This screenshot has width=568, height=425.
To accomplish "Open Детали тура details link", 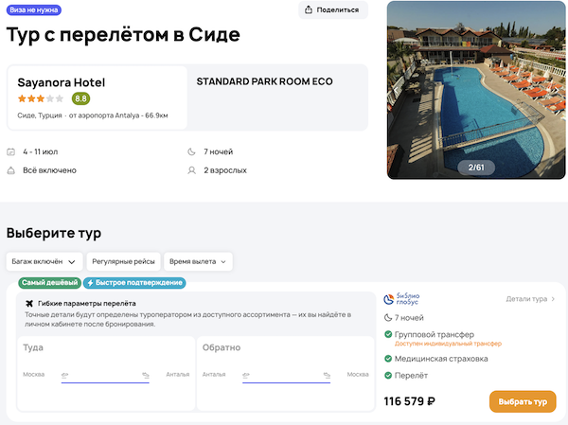I will click(x=529, y=299).
